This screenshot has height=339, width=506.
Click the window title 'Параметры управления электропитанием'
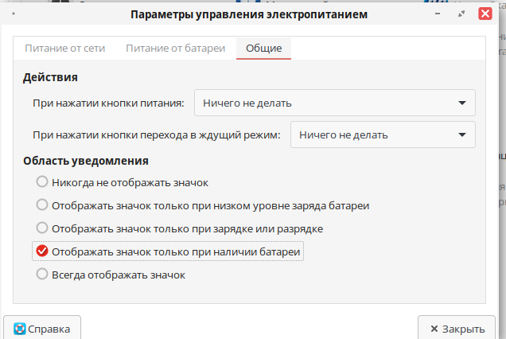coord(248,14)
